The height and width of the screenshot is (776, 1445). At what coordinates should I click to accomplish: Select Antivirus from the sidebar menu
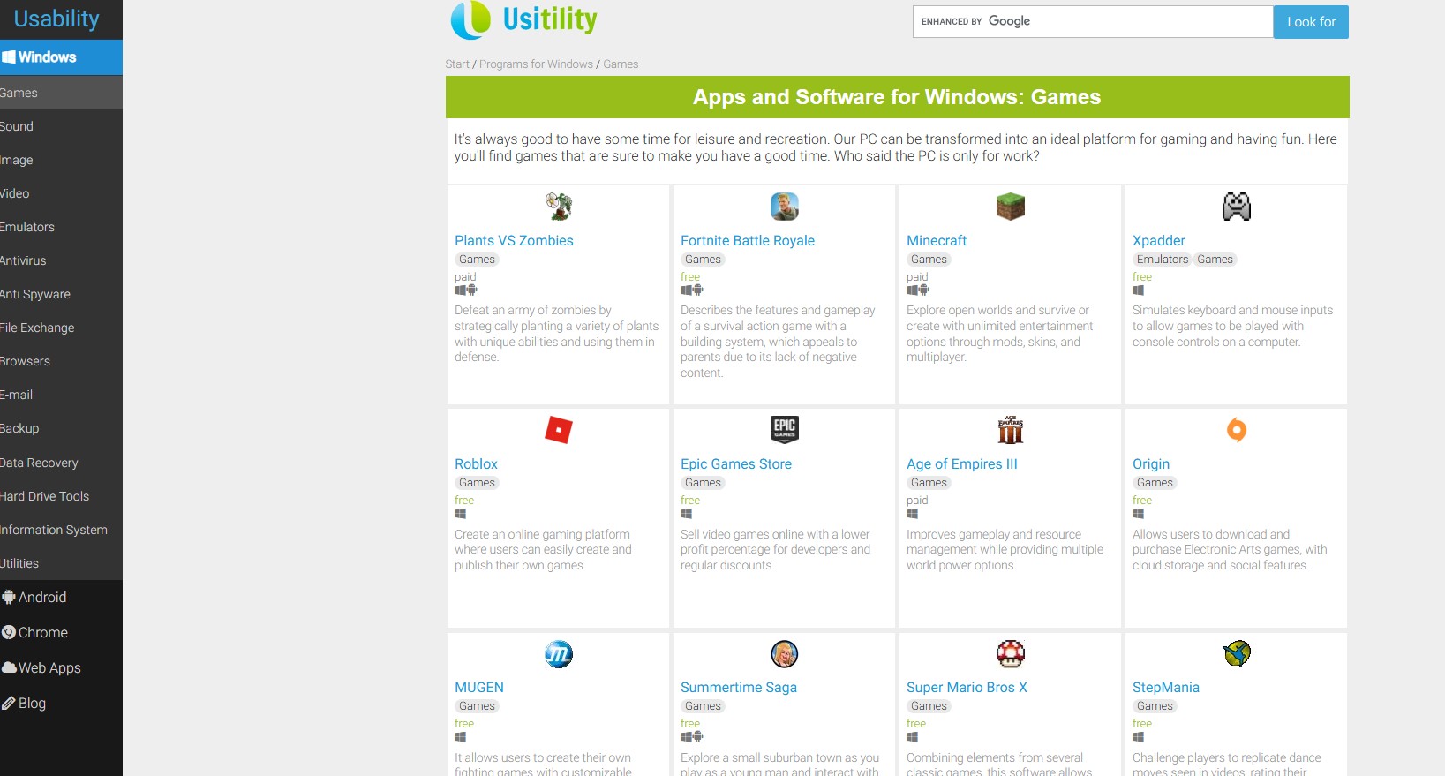pyautogui.click(x=23, y=260)
